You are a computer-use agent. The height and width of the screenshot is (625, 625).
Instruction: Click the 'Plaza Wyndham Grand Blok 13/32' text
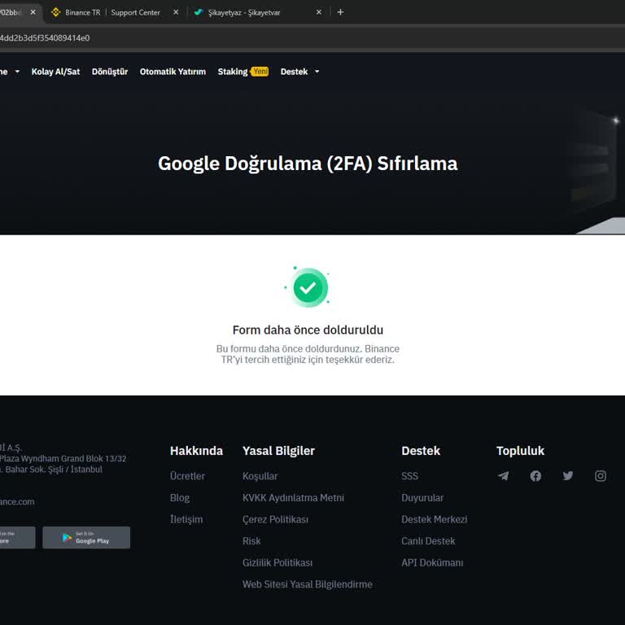coord(63,459)
